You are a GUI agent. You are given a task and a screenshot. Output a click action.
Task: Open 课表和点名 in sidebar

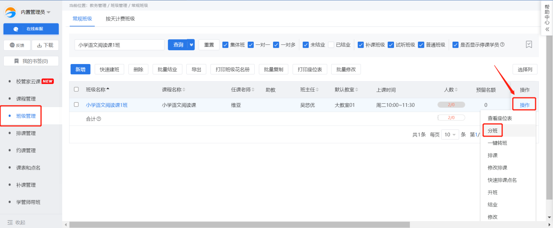[x=28, y=168]
